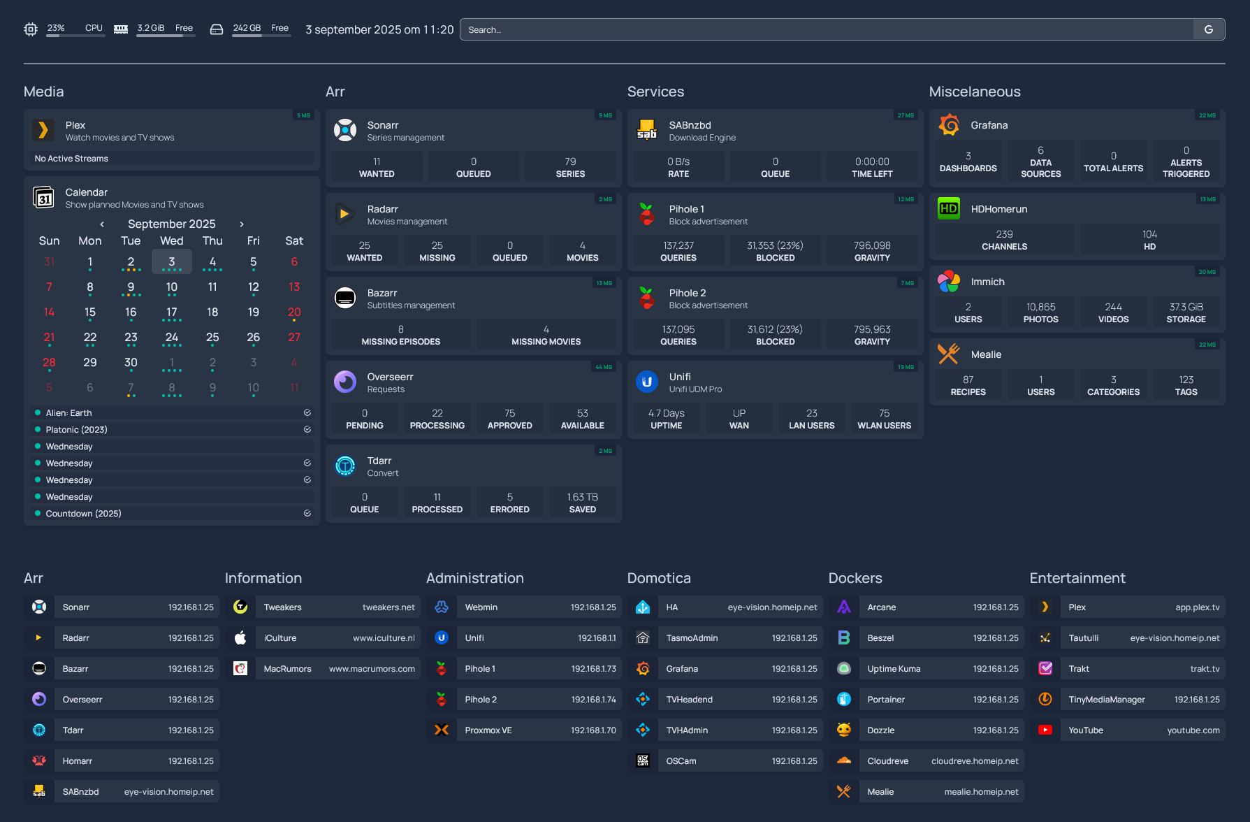Image resolution: width=1250 pixels, height=822 pixels.
Task: Open the Grafana logo in Miscelaneous
Action: tap(949, 125)
